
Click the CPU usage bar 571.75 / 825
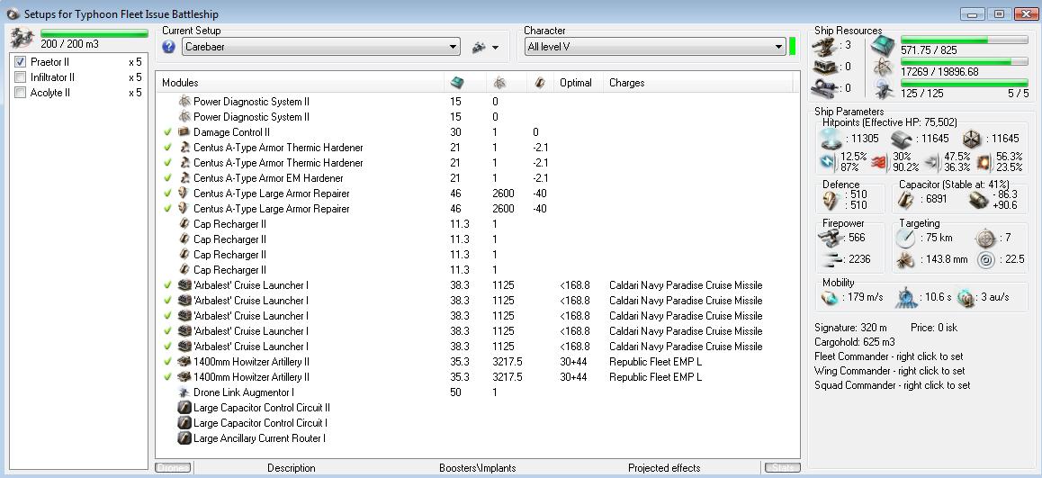(x=965, y=41)
